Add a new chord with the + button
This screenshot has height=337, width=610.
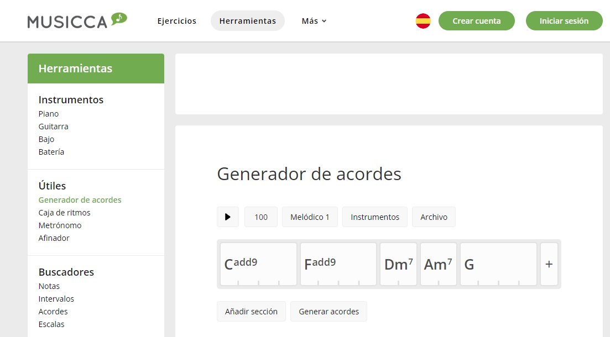(x=549, y=264)
